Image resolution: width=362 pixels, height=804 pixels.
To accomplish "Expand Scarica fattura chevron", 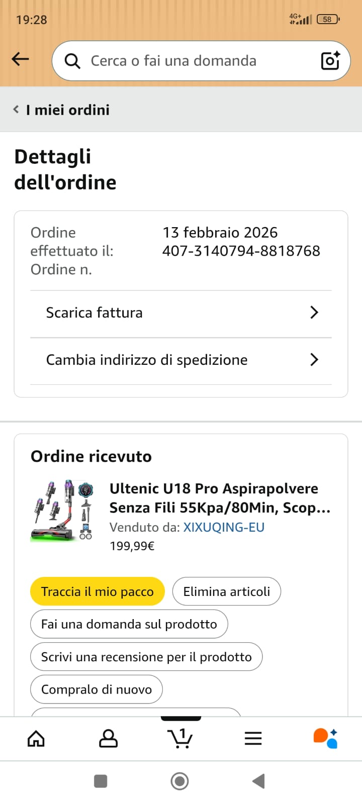I will pos(314,313).
